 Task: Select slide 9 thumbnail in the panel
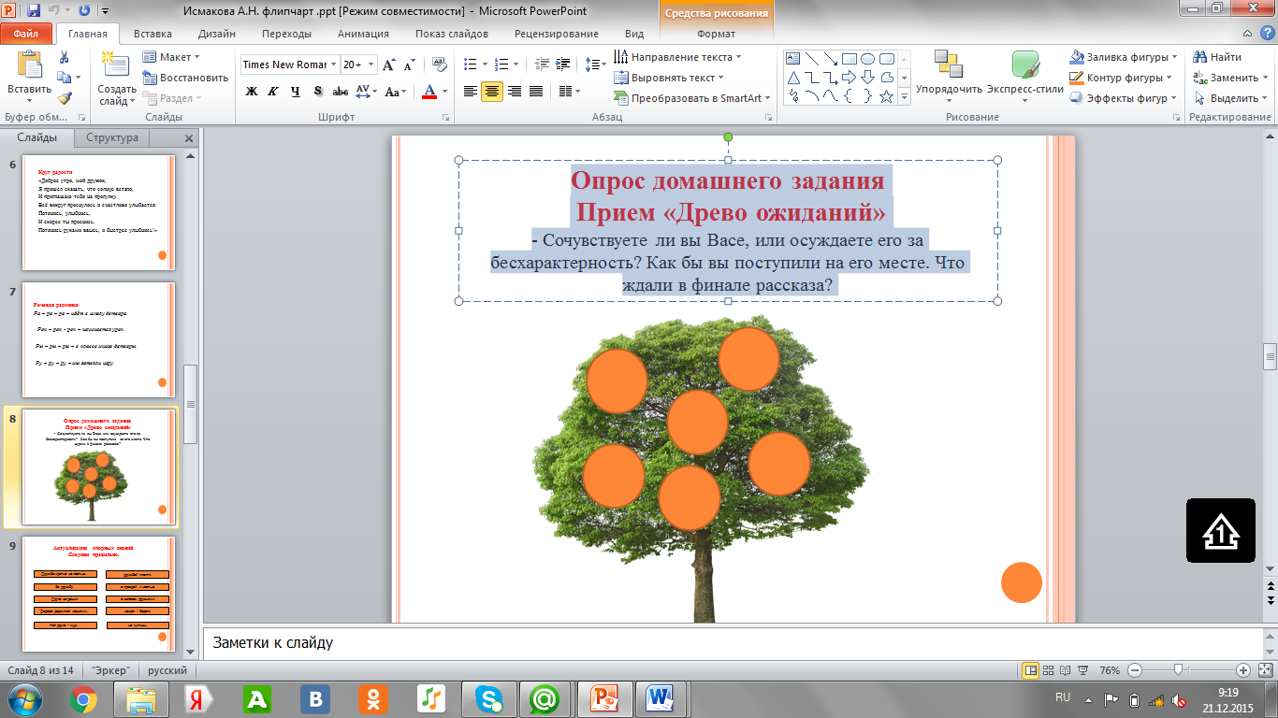(97, 594)
